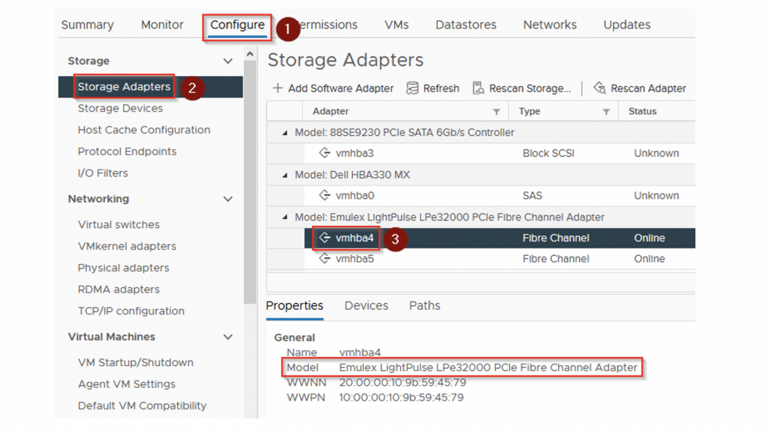Screen dimensions: 769x429
Task: Select the vmhba3 adapter row
Action: [481, 153]
